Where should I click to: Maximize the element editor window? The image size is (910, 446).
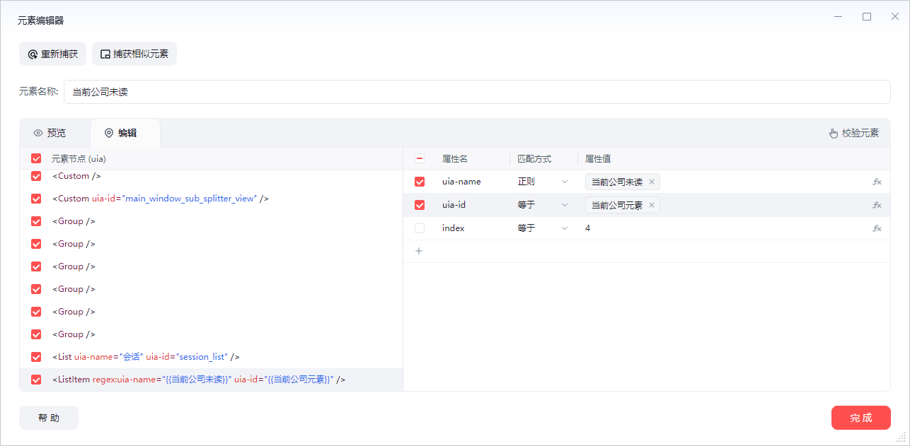tap(867, 17)
